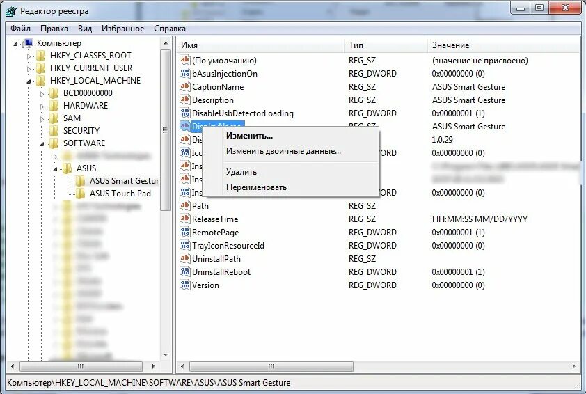Image resolution: width=586 pixels, height=394 pixels.
Task: Choose Изменить... in context menu
Action: 291,136
